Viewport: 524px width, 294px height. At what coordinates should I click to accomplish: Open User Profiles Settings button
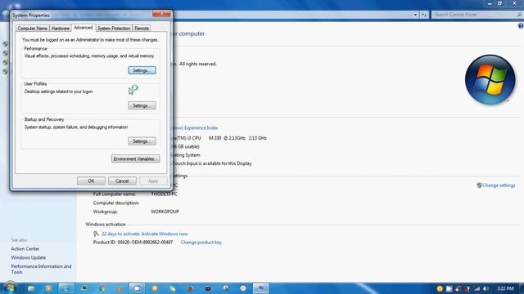coord(142,105)
